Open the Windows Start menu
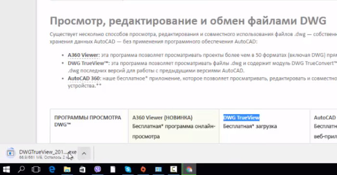The height and width of the screenshot is (175, 337). click(x=6, y=169)
